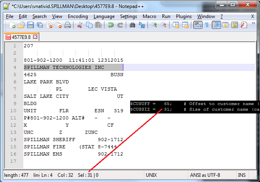Close all documents toolbar icon
This screenshot has width=260, height=182.
pyautogui.click(x=58, y=25)
